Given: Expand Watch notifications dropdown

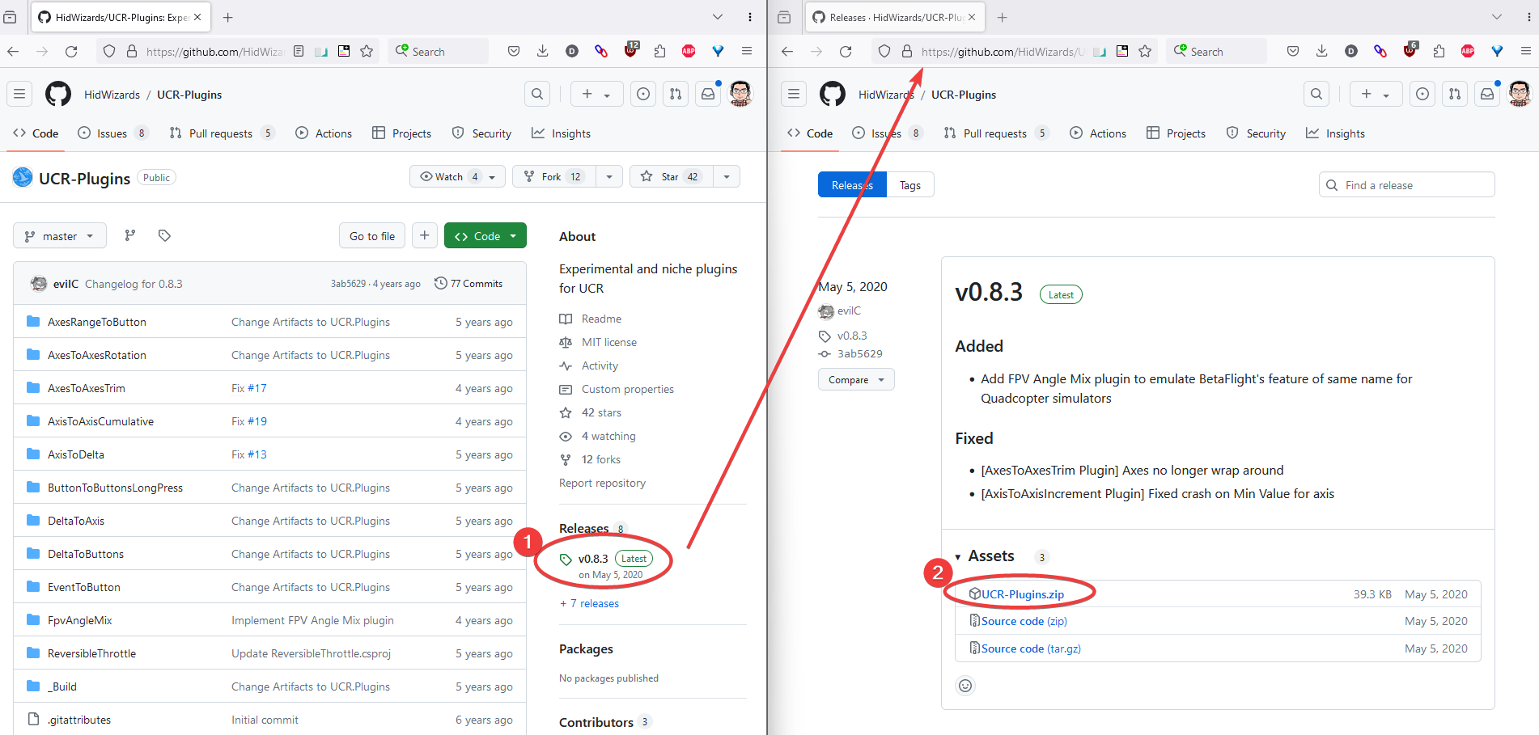Looking at the screenshot, I should 458,176.
